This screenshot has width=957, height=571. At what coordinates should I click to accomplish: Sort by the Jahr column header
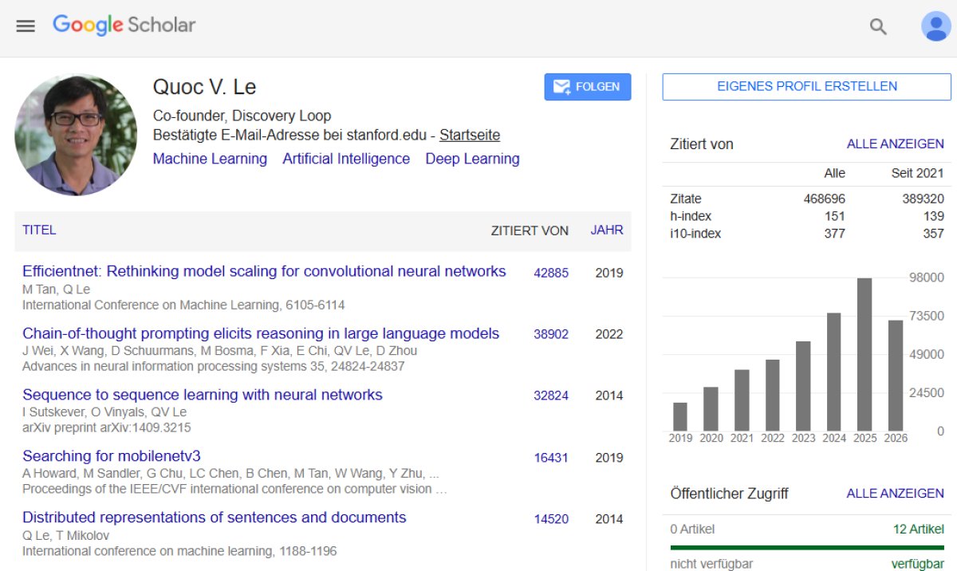pos(607,230)
